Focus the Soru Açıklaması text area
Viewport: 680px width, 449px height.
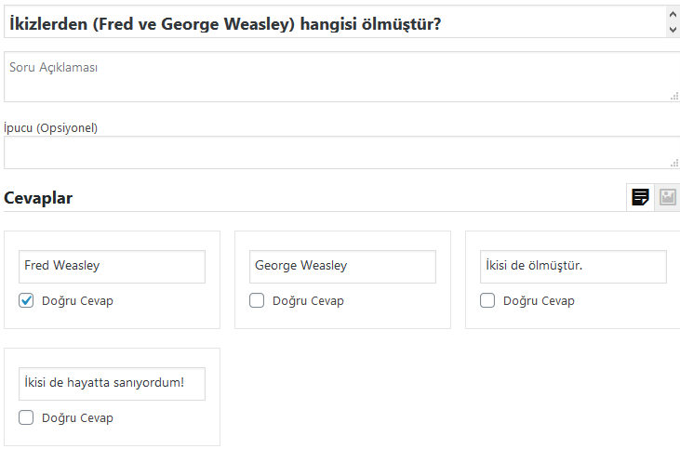click(341, 77)
